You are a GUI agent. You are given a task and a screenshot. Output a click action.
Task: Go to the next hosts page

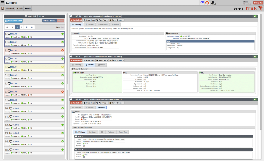click(x=27, y=27)
